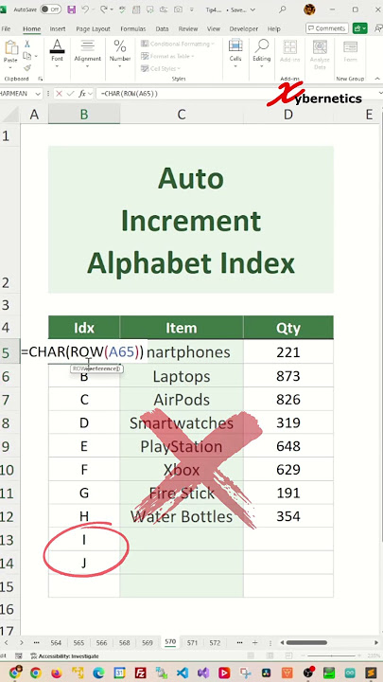Cancel formula entry with the X icon
383x682 pixels.
[59, 94]
